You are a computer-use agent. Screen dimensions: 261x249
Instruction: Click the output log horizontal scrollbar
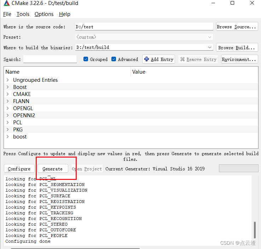(x=75, y=248)
